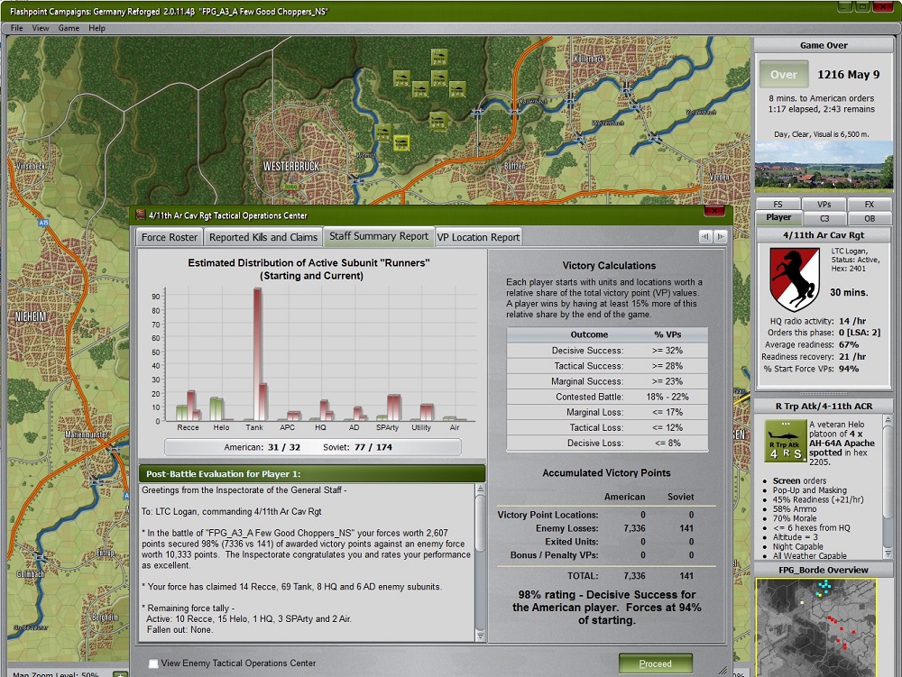902x677 pixels.
Task: Click the Decisive Loss outcome row
Action: point(607,444)
